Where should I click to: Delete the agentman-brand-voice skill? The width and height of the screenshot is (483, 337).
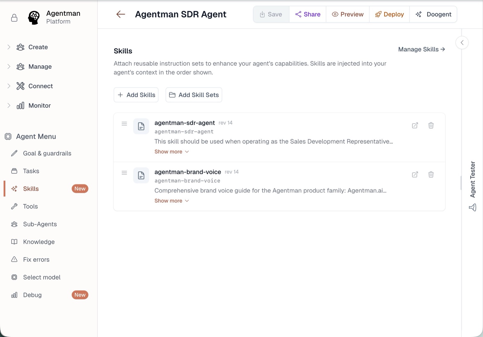pyautogui.click(x=431, y=174)
